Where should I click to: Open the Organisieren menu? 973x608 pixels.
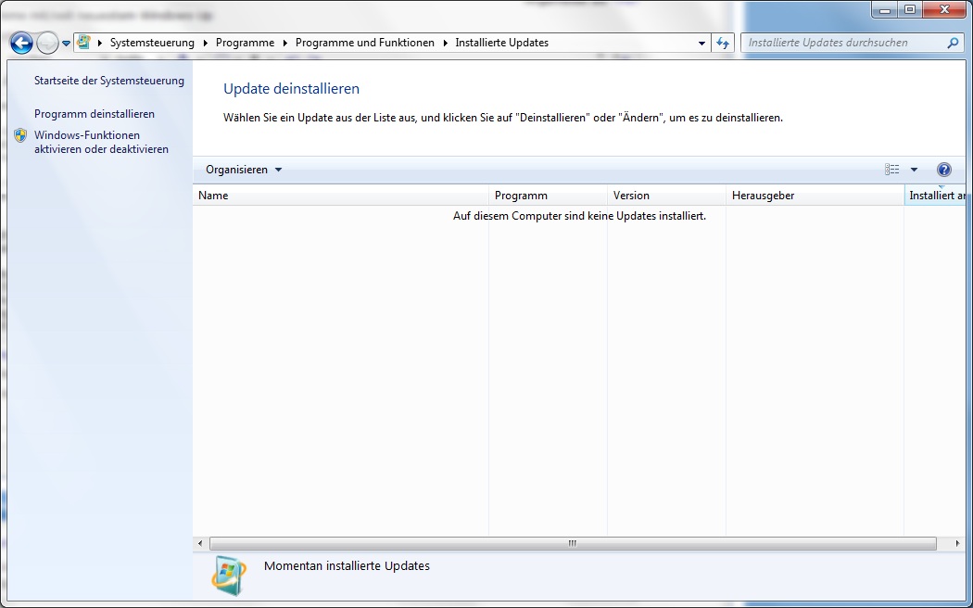(244, 170)
